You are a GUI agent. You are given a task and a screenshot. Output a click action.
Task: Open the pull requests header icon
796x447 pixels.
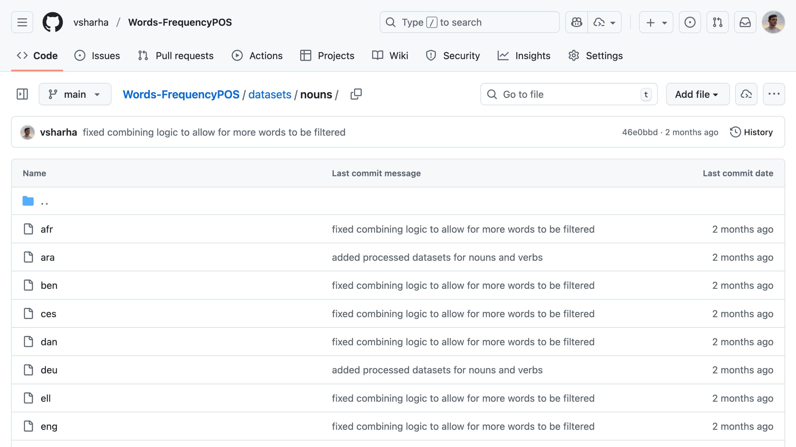click(717, 22)
